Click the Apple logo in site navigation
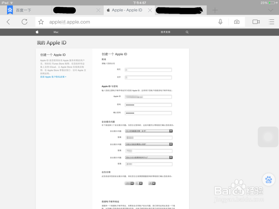This screenshot has width=279, height=209. (37, 32)
